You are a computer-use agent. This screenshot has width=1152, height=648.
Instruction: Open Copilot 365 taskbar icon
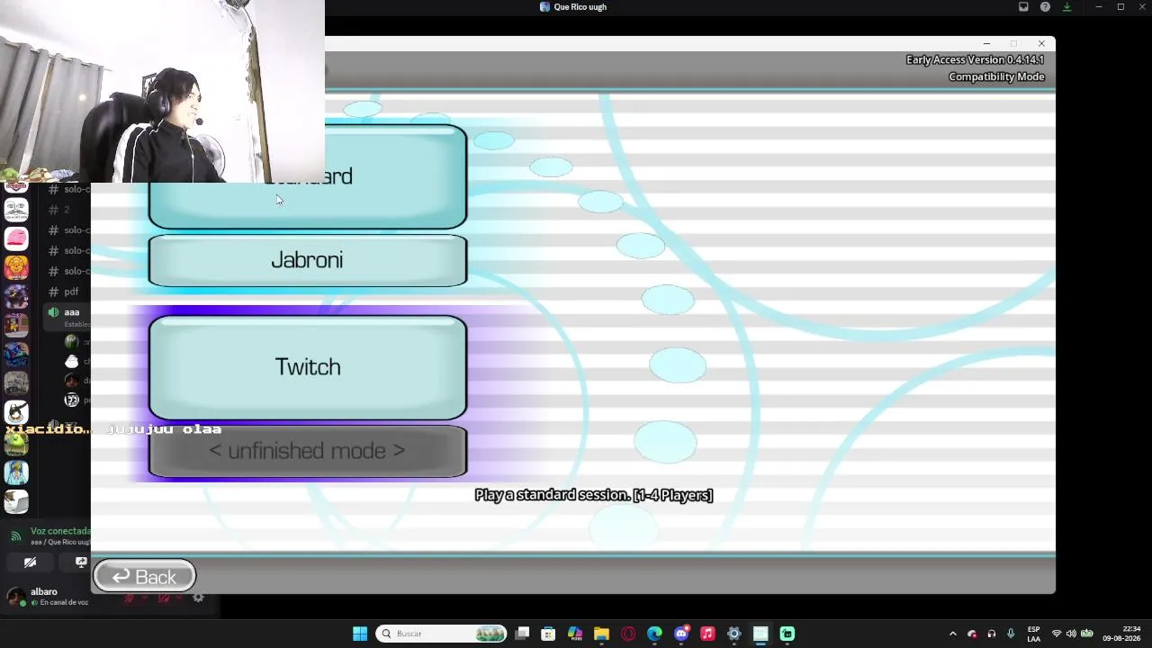tap(575, 634)
